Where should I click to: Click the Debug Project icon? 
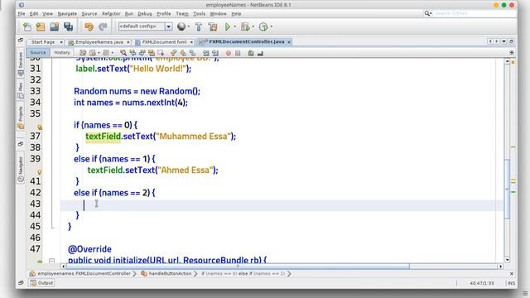coord(245,26)
